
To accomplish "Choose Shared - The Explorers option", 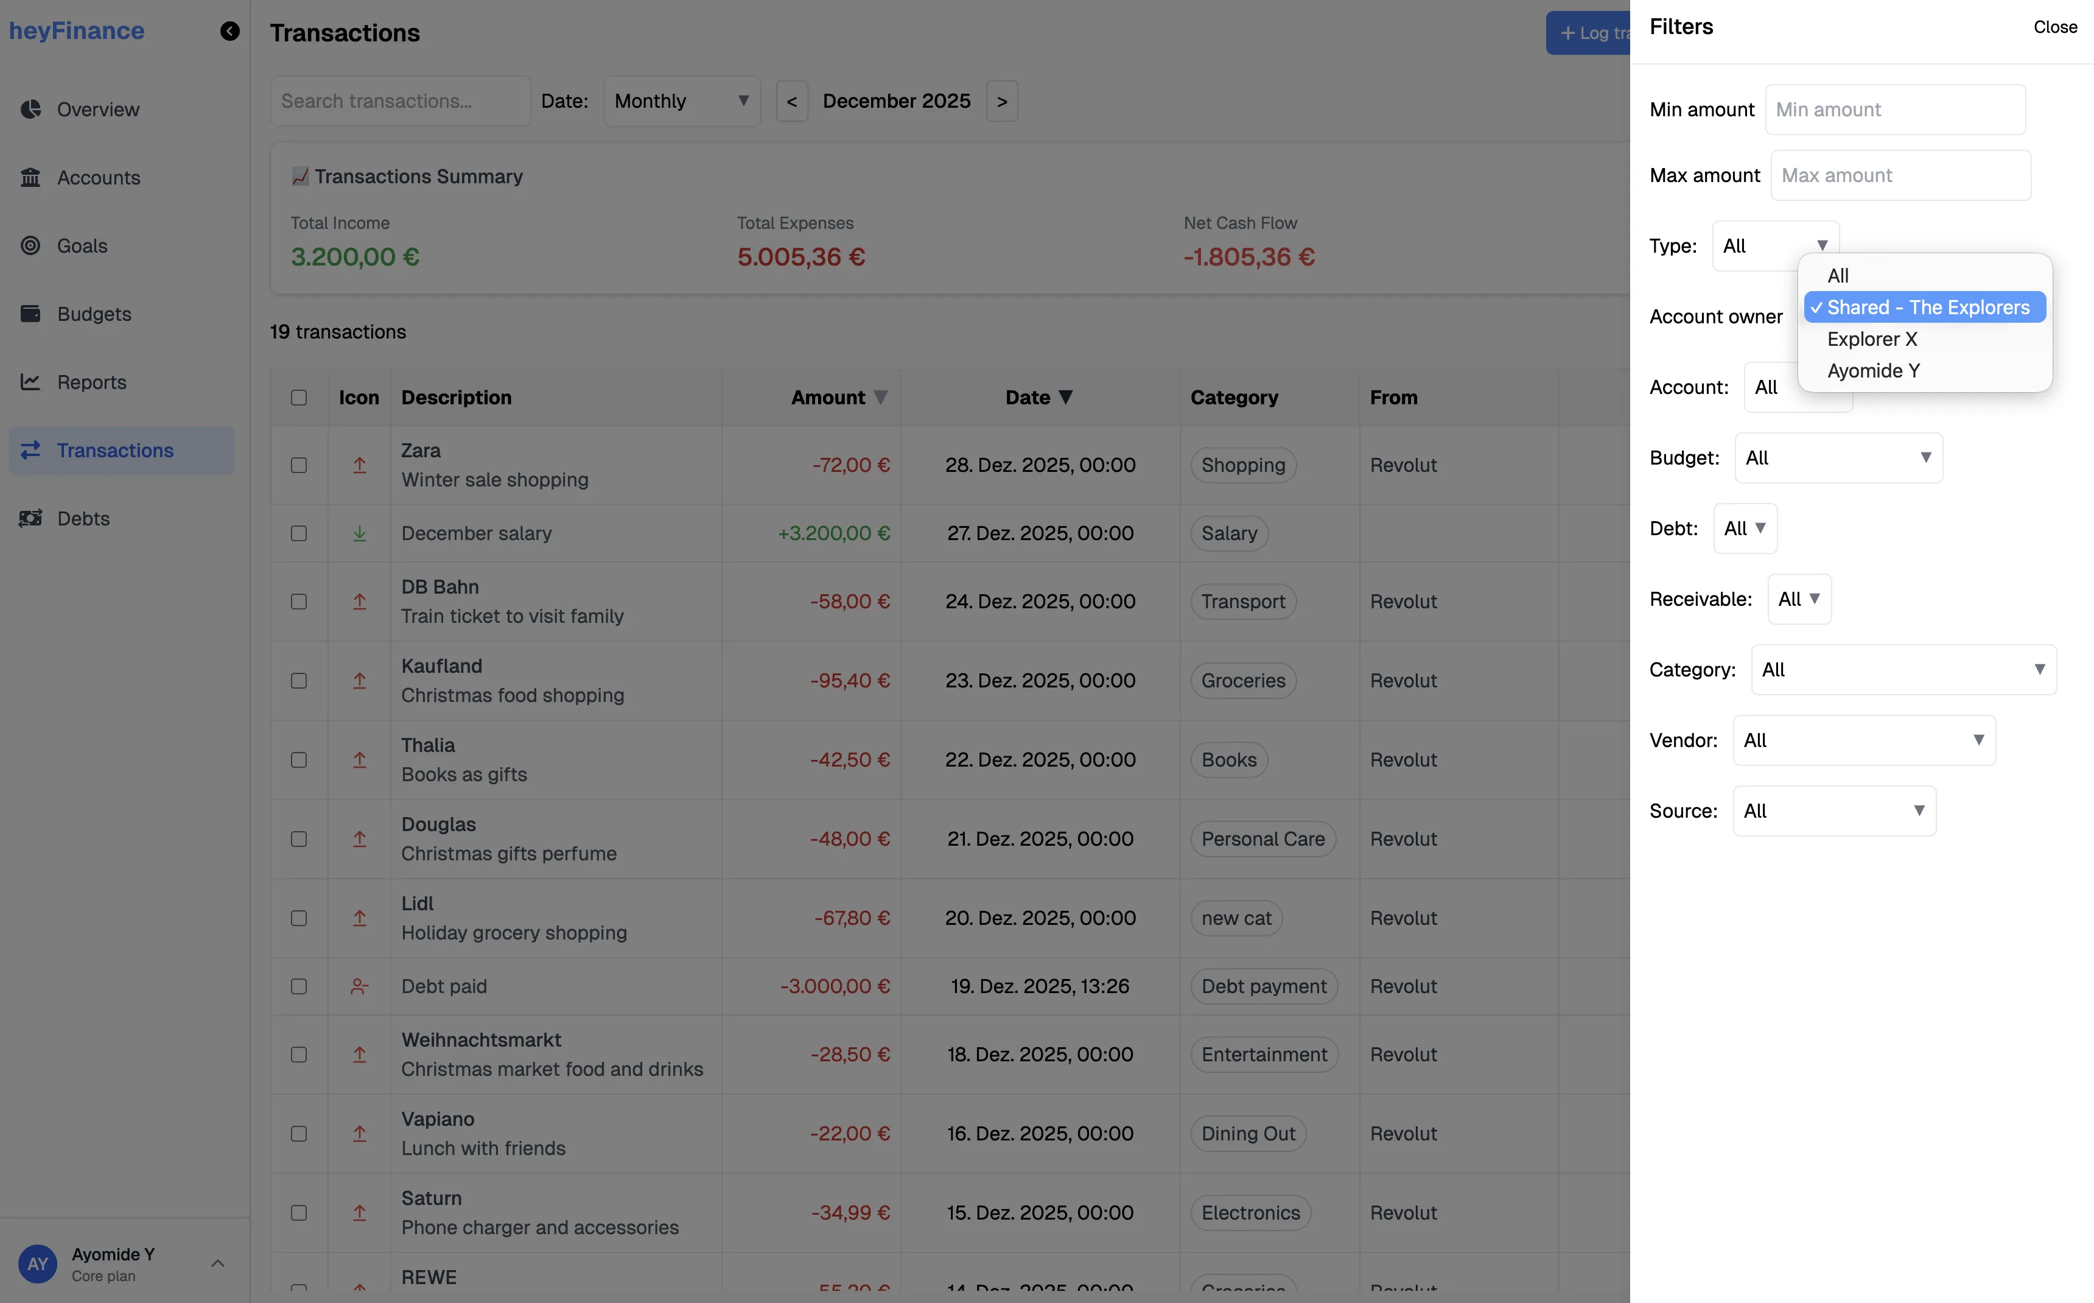I will (x=1926, y=307).
